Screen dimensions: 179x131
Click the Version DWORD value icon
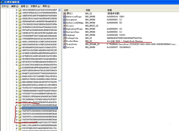[x=64, y=47]
